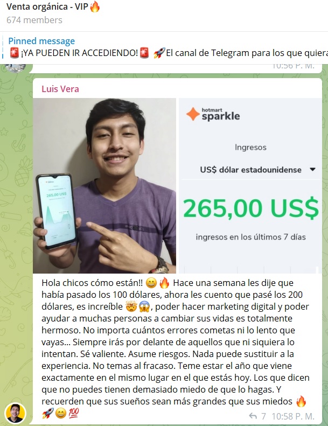View the 674 members list
Viewport: 328px width, 426px height.
[x=34, y=20]
